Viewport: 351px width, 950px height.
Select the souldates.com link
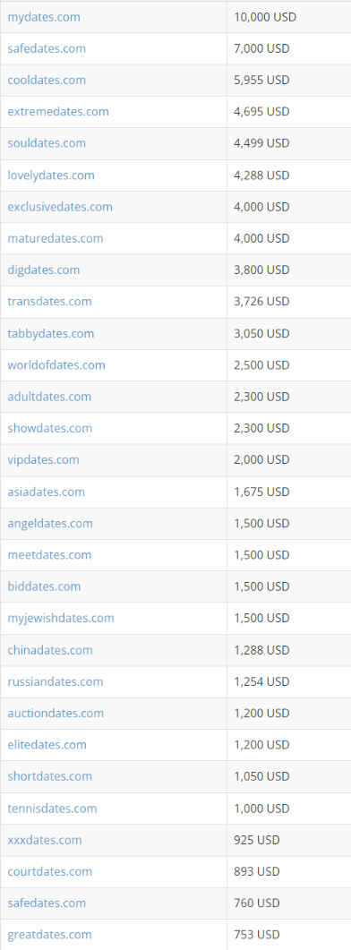47,143
